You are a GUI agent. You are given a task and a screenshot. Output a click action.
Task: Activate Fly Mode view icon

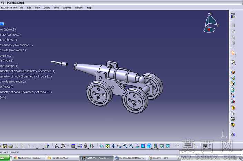click(x=101, y=146)
